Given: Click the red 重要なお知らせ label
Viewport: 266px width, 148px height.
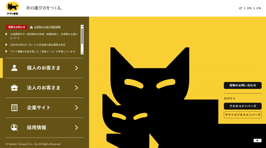Looking at the screenshot, I should 17,27.
